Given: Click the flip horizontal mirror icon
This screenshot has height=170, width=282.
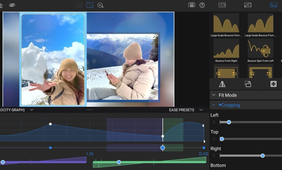Looking at the screenshot, I should coord(222,84).
